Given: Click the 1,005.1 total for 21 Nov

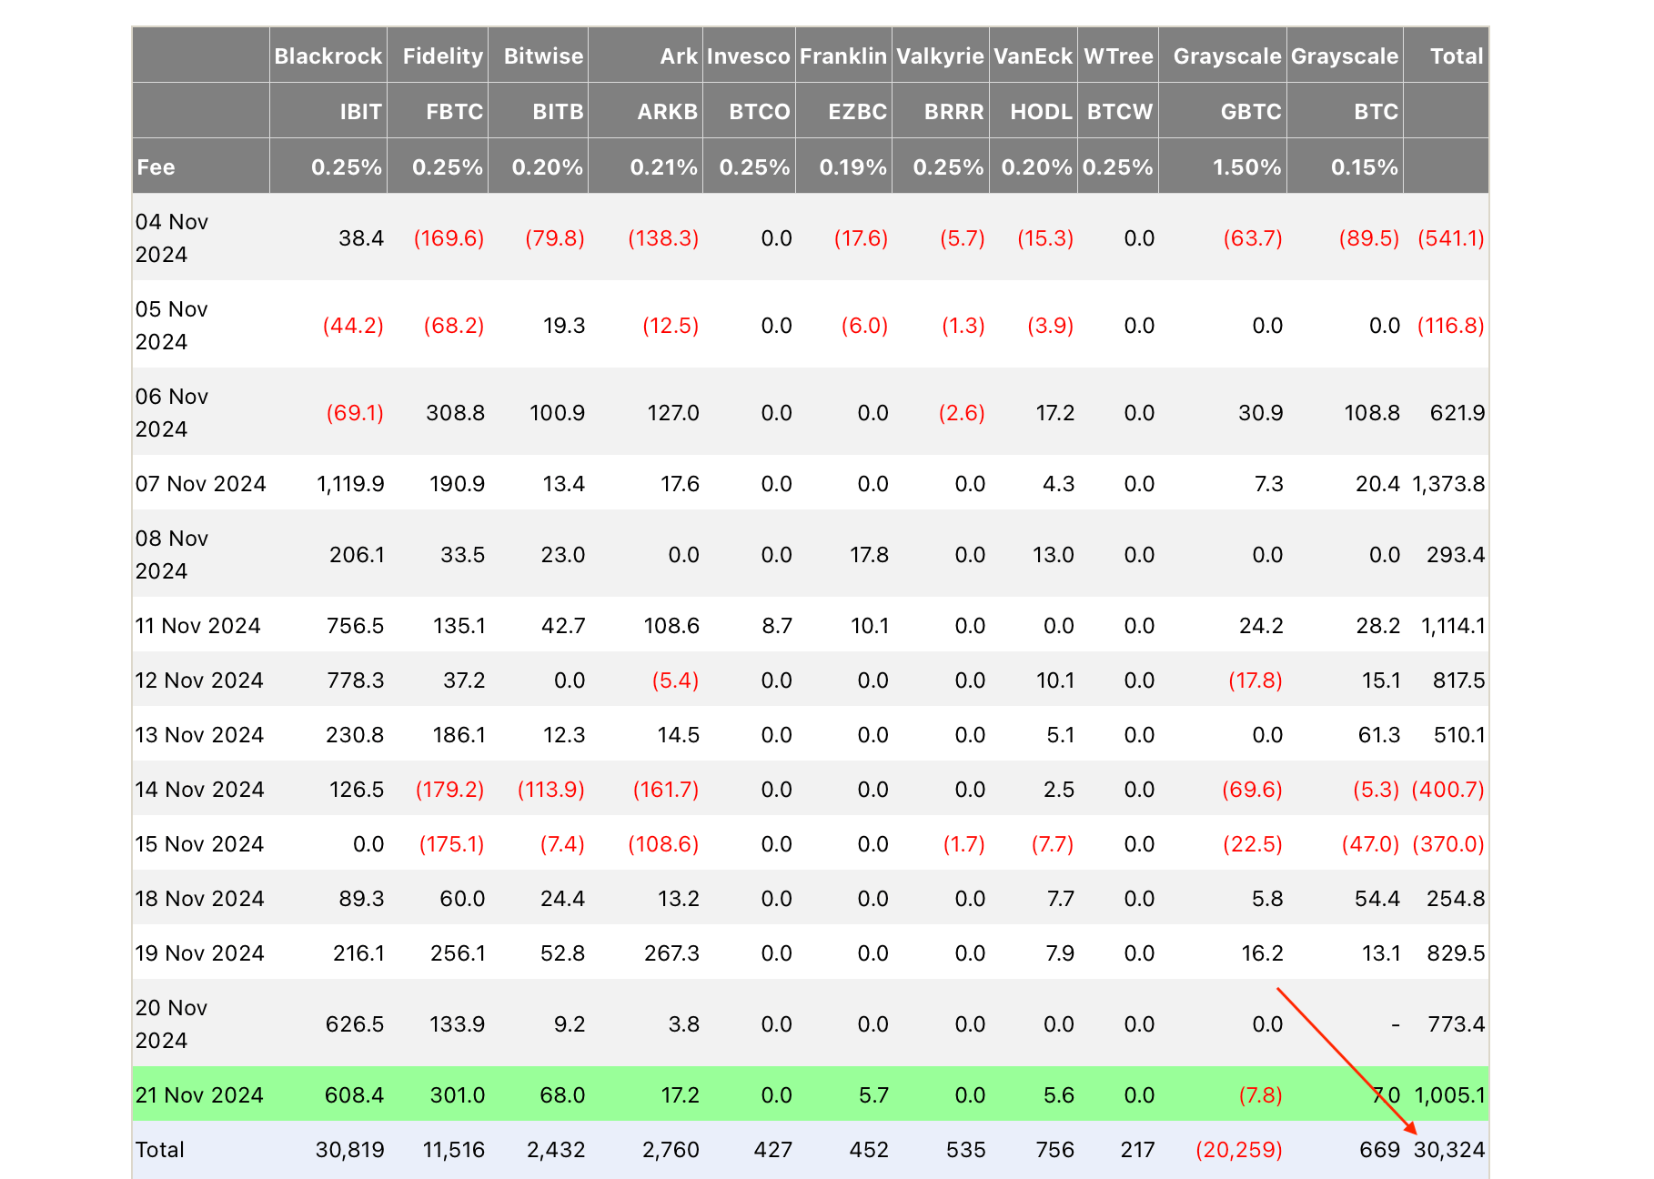Looking at the screenshot, I should click(1449, 1095).
